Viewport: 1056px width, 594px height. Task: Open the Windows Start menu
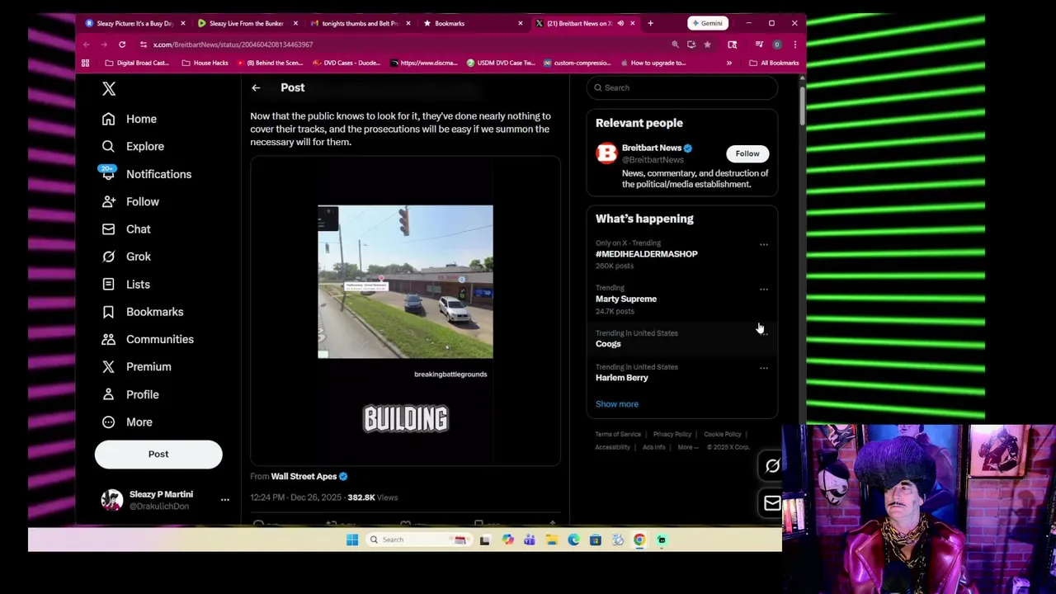[352, 540]
